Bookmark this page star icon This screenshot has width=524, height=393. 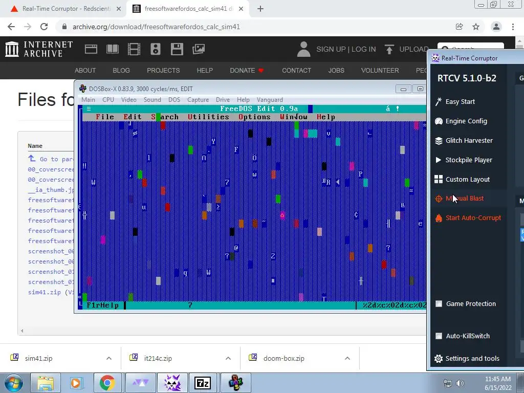point(476,27)
